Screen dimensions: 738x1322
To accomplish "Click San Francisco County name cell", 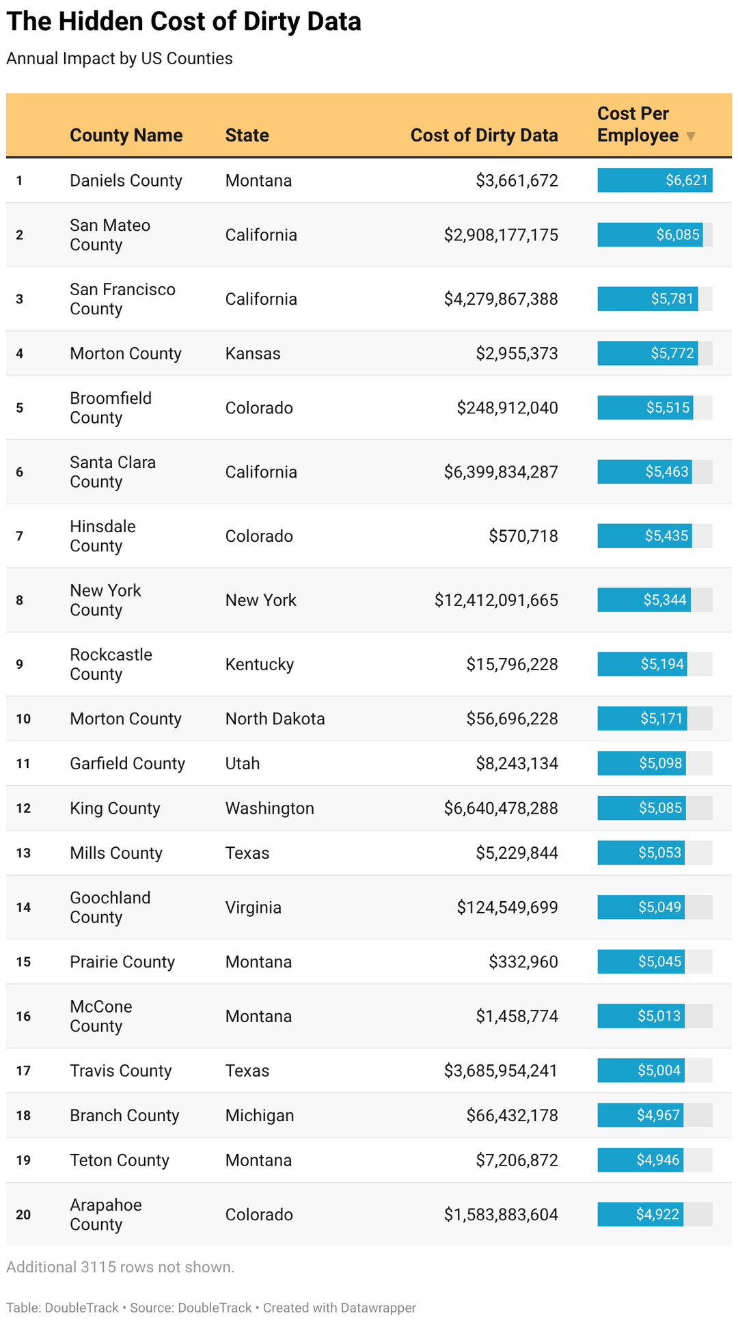I will [122, 299].
